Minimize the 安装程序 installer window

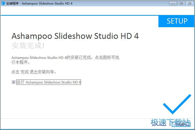coord(173,4)
